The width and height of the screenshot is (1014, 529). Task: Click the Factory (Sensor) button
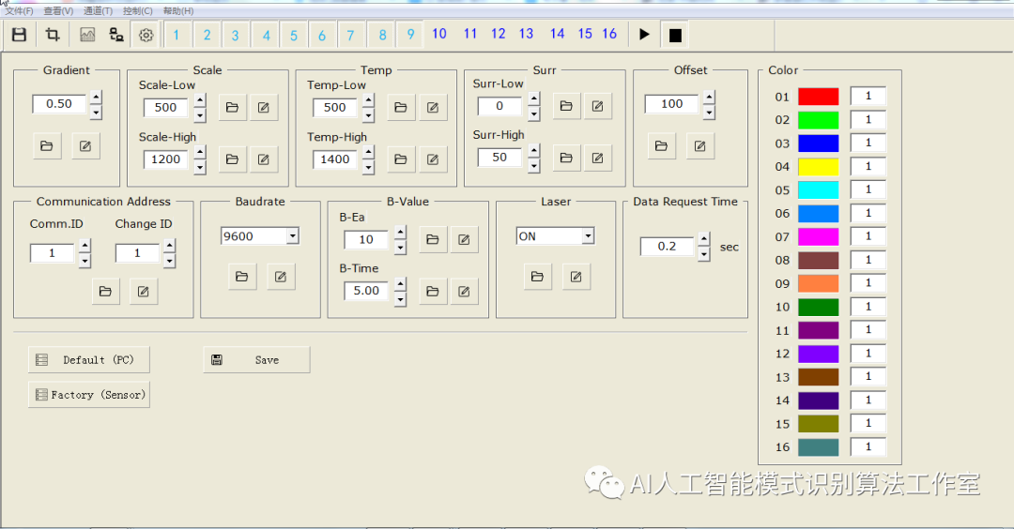[x=88, y=395]
